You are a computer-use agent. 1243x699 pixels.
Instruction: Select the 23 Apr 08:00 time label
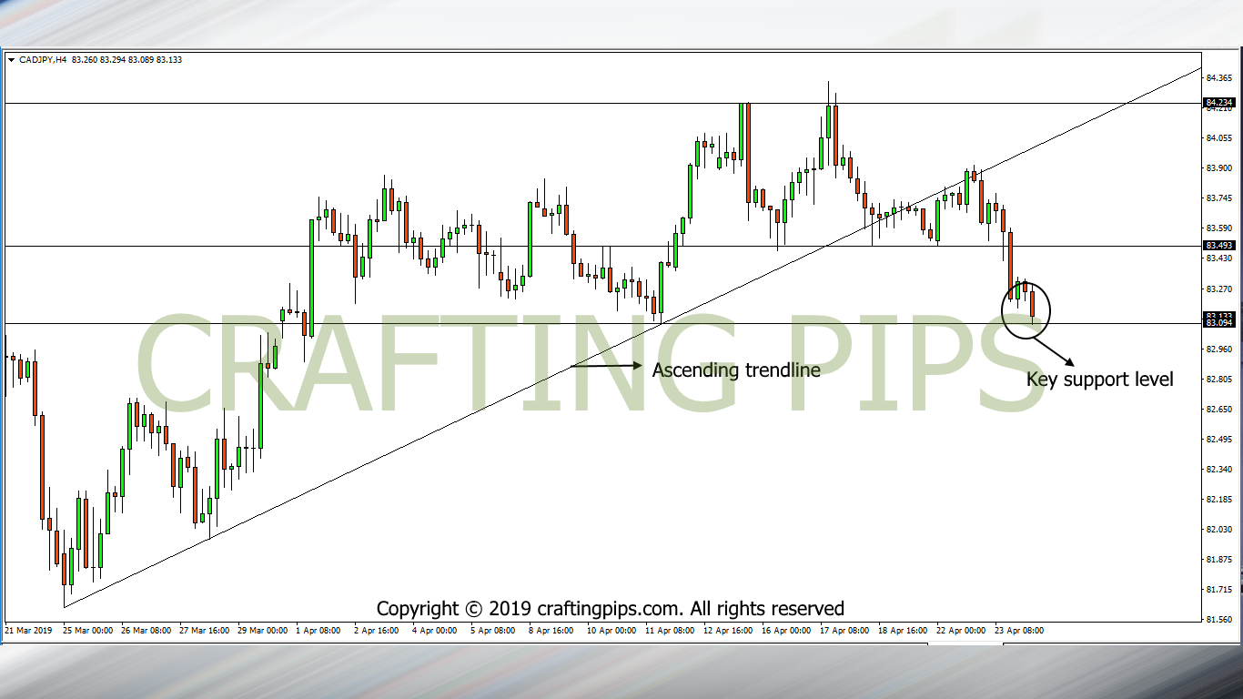click(x=1019, y=630)
